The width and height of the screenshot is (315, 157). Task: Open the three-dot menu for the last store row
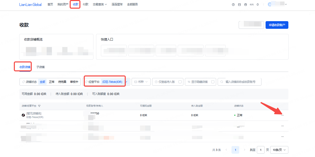[x=282, y=137]
